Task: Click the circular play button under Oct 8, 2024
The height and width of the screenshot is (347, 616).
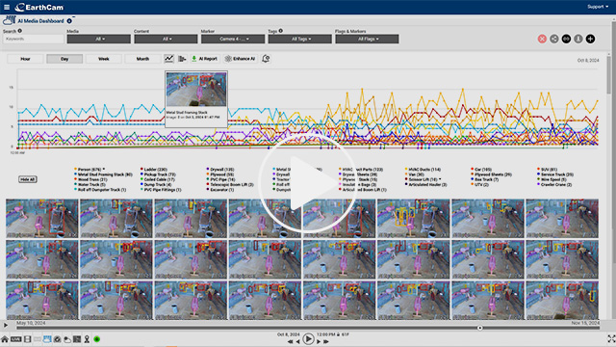Action: click(x=308, y=339)
